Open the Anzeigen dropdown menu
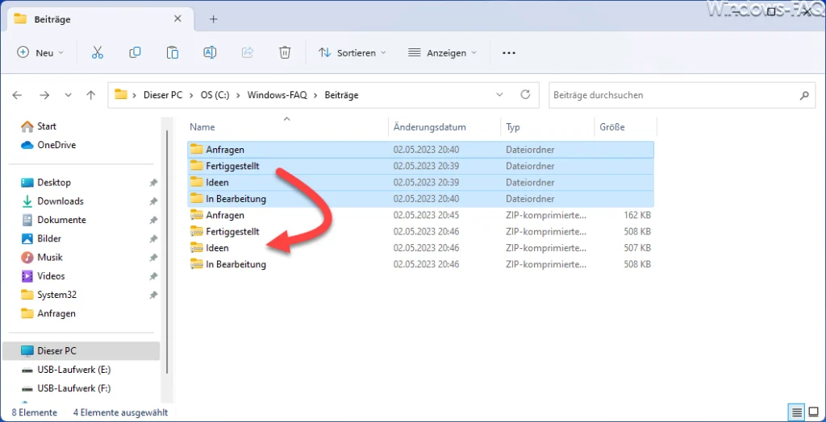Screen dimensions: 826x422 [443, 52]
